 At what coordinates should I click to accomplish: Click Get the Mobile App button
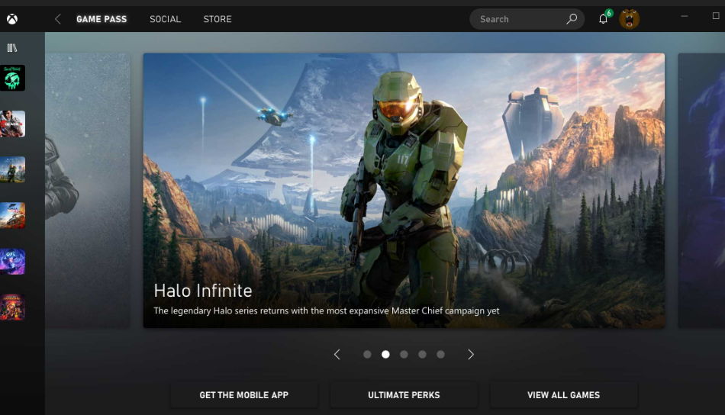tap(244, 395)
